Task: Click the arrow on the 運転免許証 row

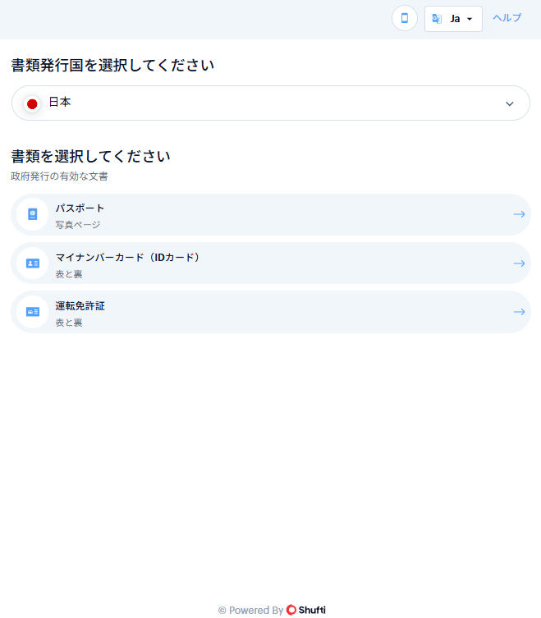Action: (519, 312)
